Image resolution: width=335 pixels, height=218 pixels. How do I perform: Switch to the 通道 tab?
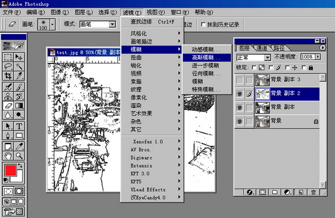[x=262, y=48]
